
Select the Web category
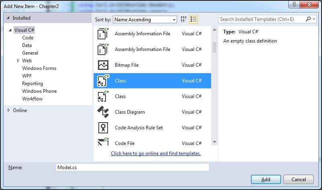point(27,61)
